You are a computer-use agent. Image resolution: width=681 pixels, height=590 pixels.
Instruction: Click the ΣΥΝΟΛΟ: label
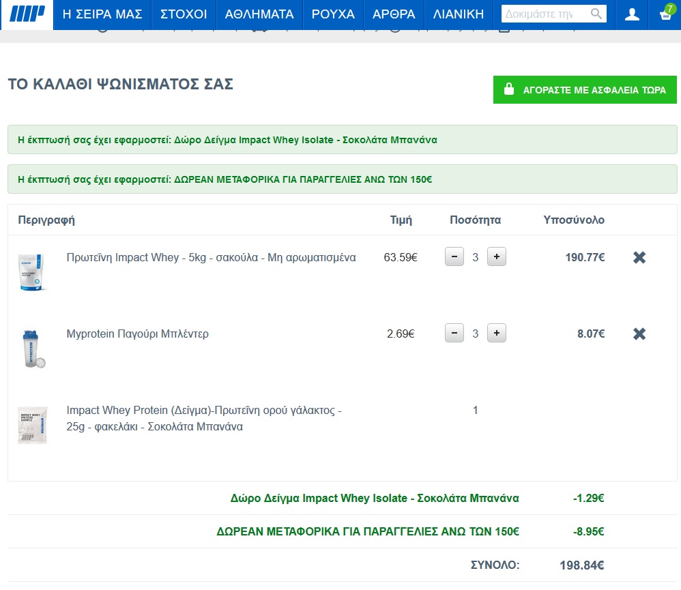pyautogui.click(x=495, y=565)
